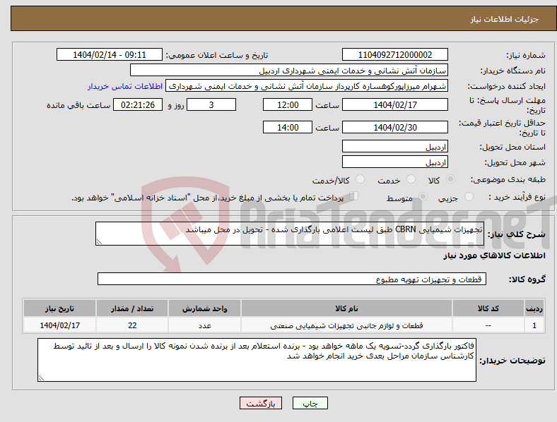The image size is (557, 422).
Task: Click the تاریخ نیاز column header
Action: 59,308
